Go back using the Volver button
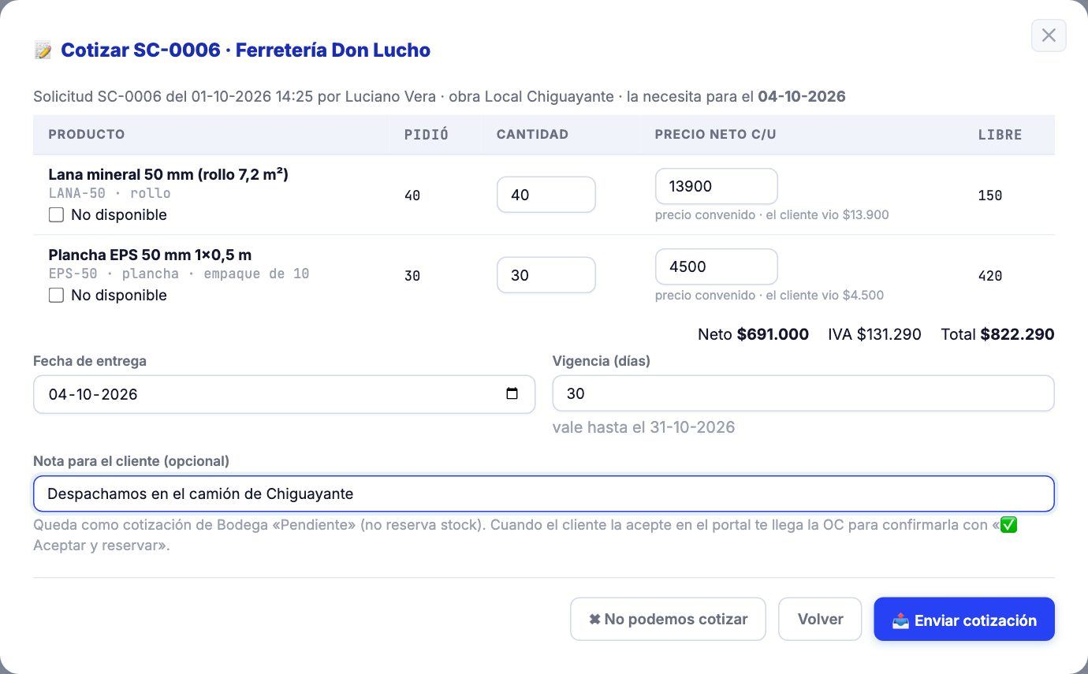1088x674 pixels. pos(820,620)
